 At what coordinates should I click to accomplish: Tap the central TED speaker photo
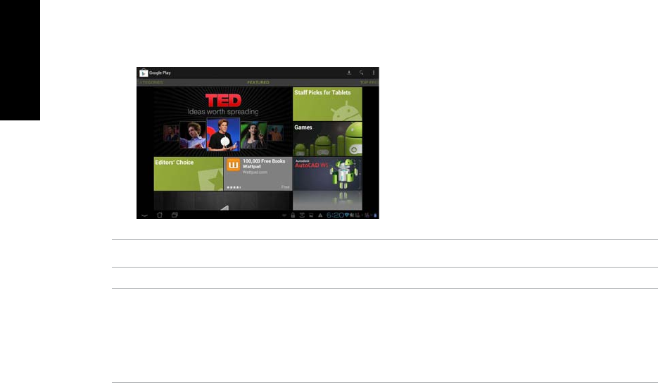223,134
